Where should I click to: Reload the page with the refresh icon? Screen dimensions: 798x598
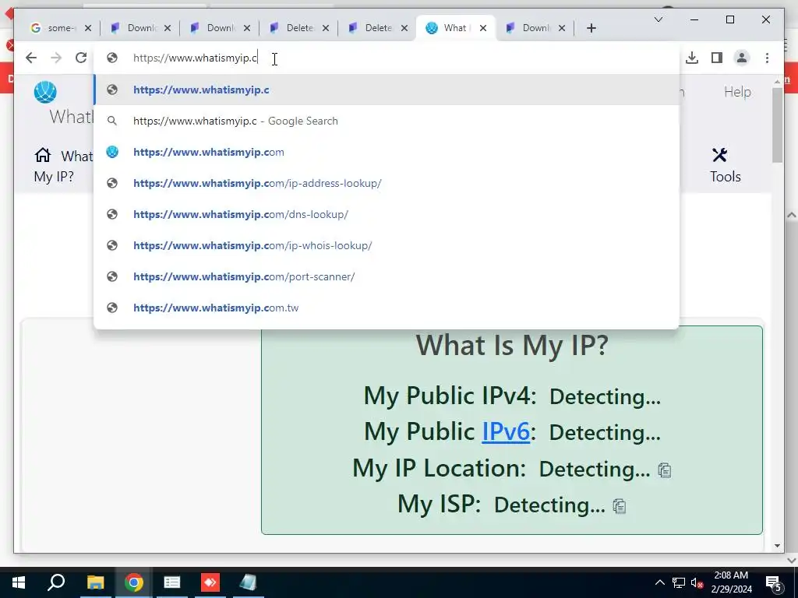point(81,58)
